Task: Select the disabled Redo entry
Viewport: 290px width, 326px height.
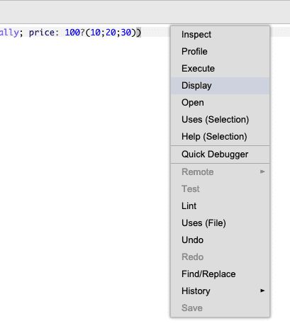Action: (220, 257)
